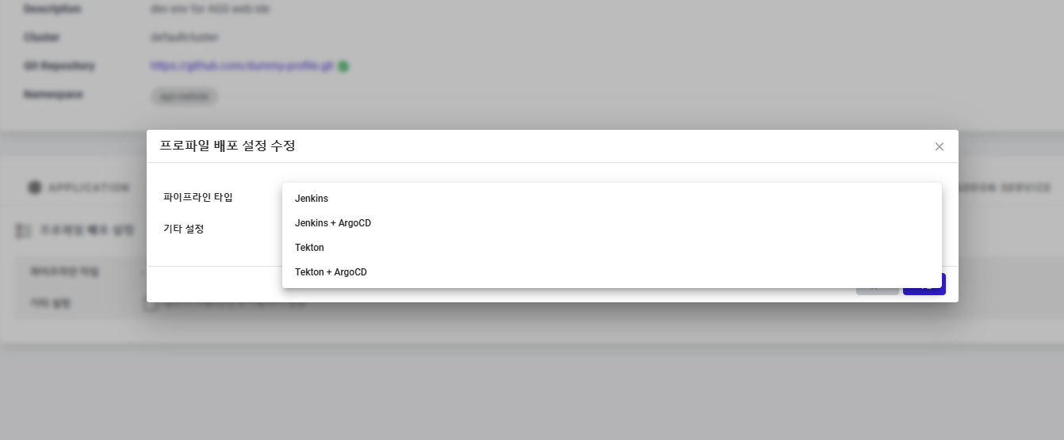Open the github.com dummy-profile repository link
1064x440 pixels.
242,66
